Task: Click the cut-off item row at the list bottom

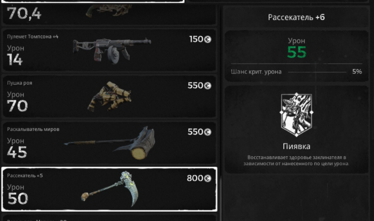Action: click(x=109, y=218)
